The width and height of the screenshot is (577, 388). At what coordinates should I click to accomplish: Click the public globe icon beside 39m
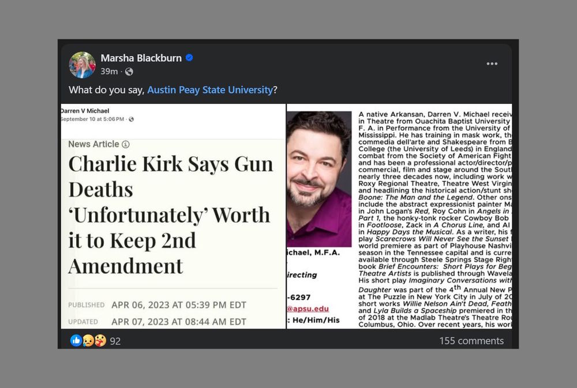click(x=129, y=71)
